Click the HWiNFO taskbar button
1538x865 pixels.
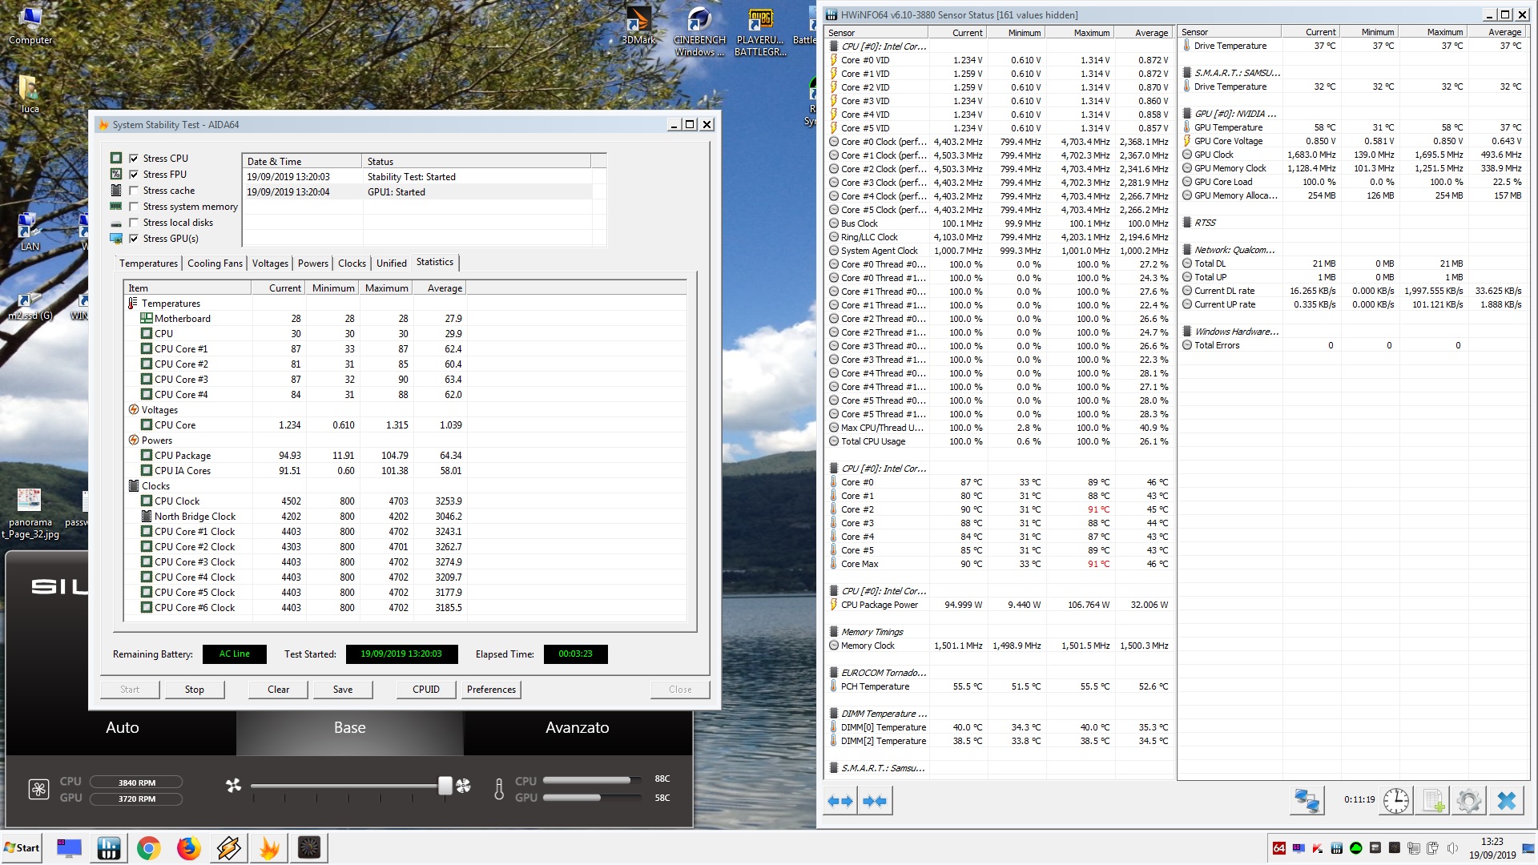[108, 847]
